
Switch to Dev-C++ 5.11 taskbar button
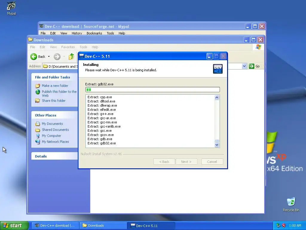click(x=151, y=226)
